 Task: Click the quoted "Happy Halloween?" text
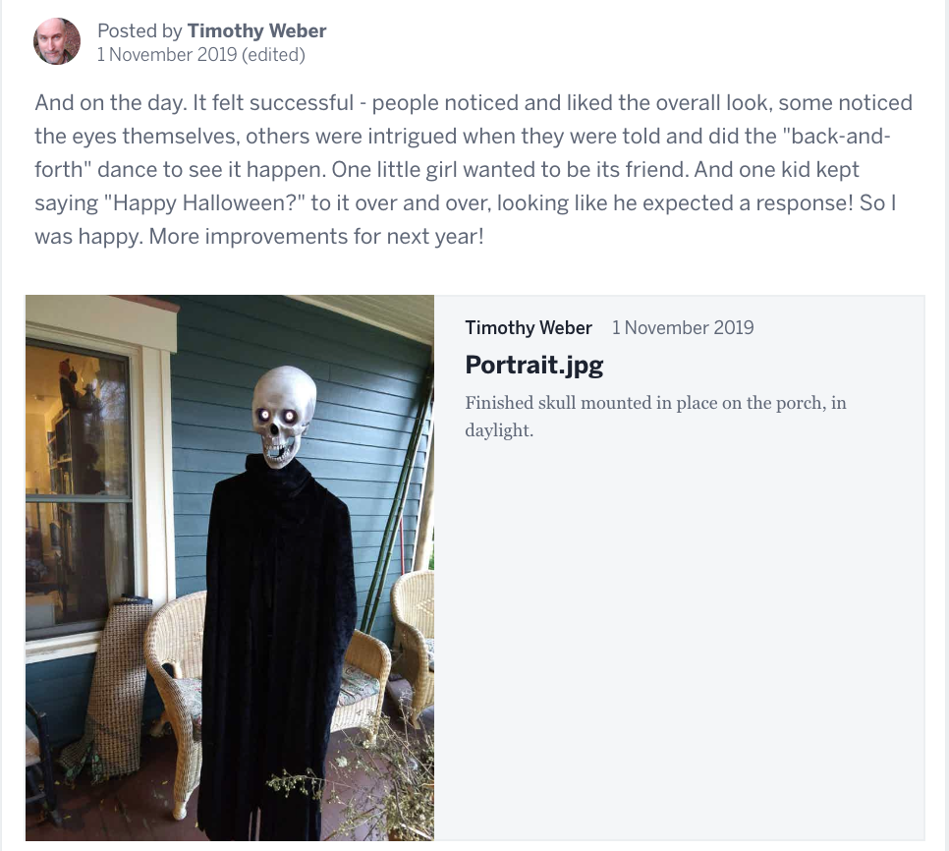pos(204,202)
